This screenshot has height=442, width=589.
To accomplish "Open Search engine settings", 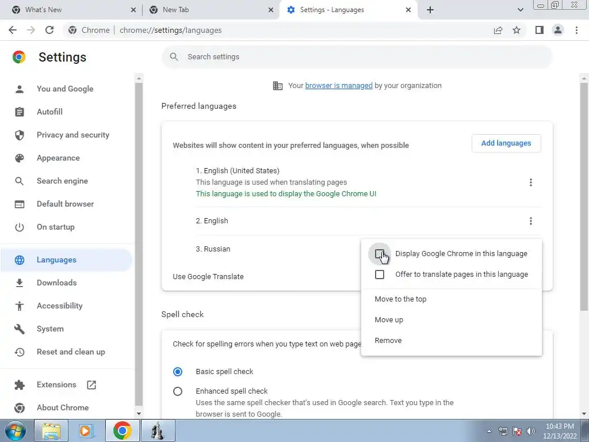I will [x=62, y=181].
